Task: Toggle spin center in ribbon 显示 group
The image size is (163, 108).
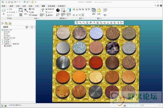Action: point(89,9)
